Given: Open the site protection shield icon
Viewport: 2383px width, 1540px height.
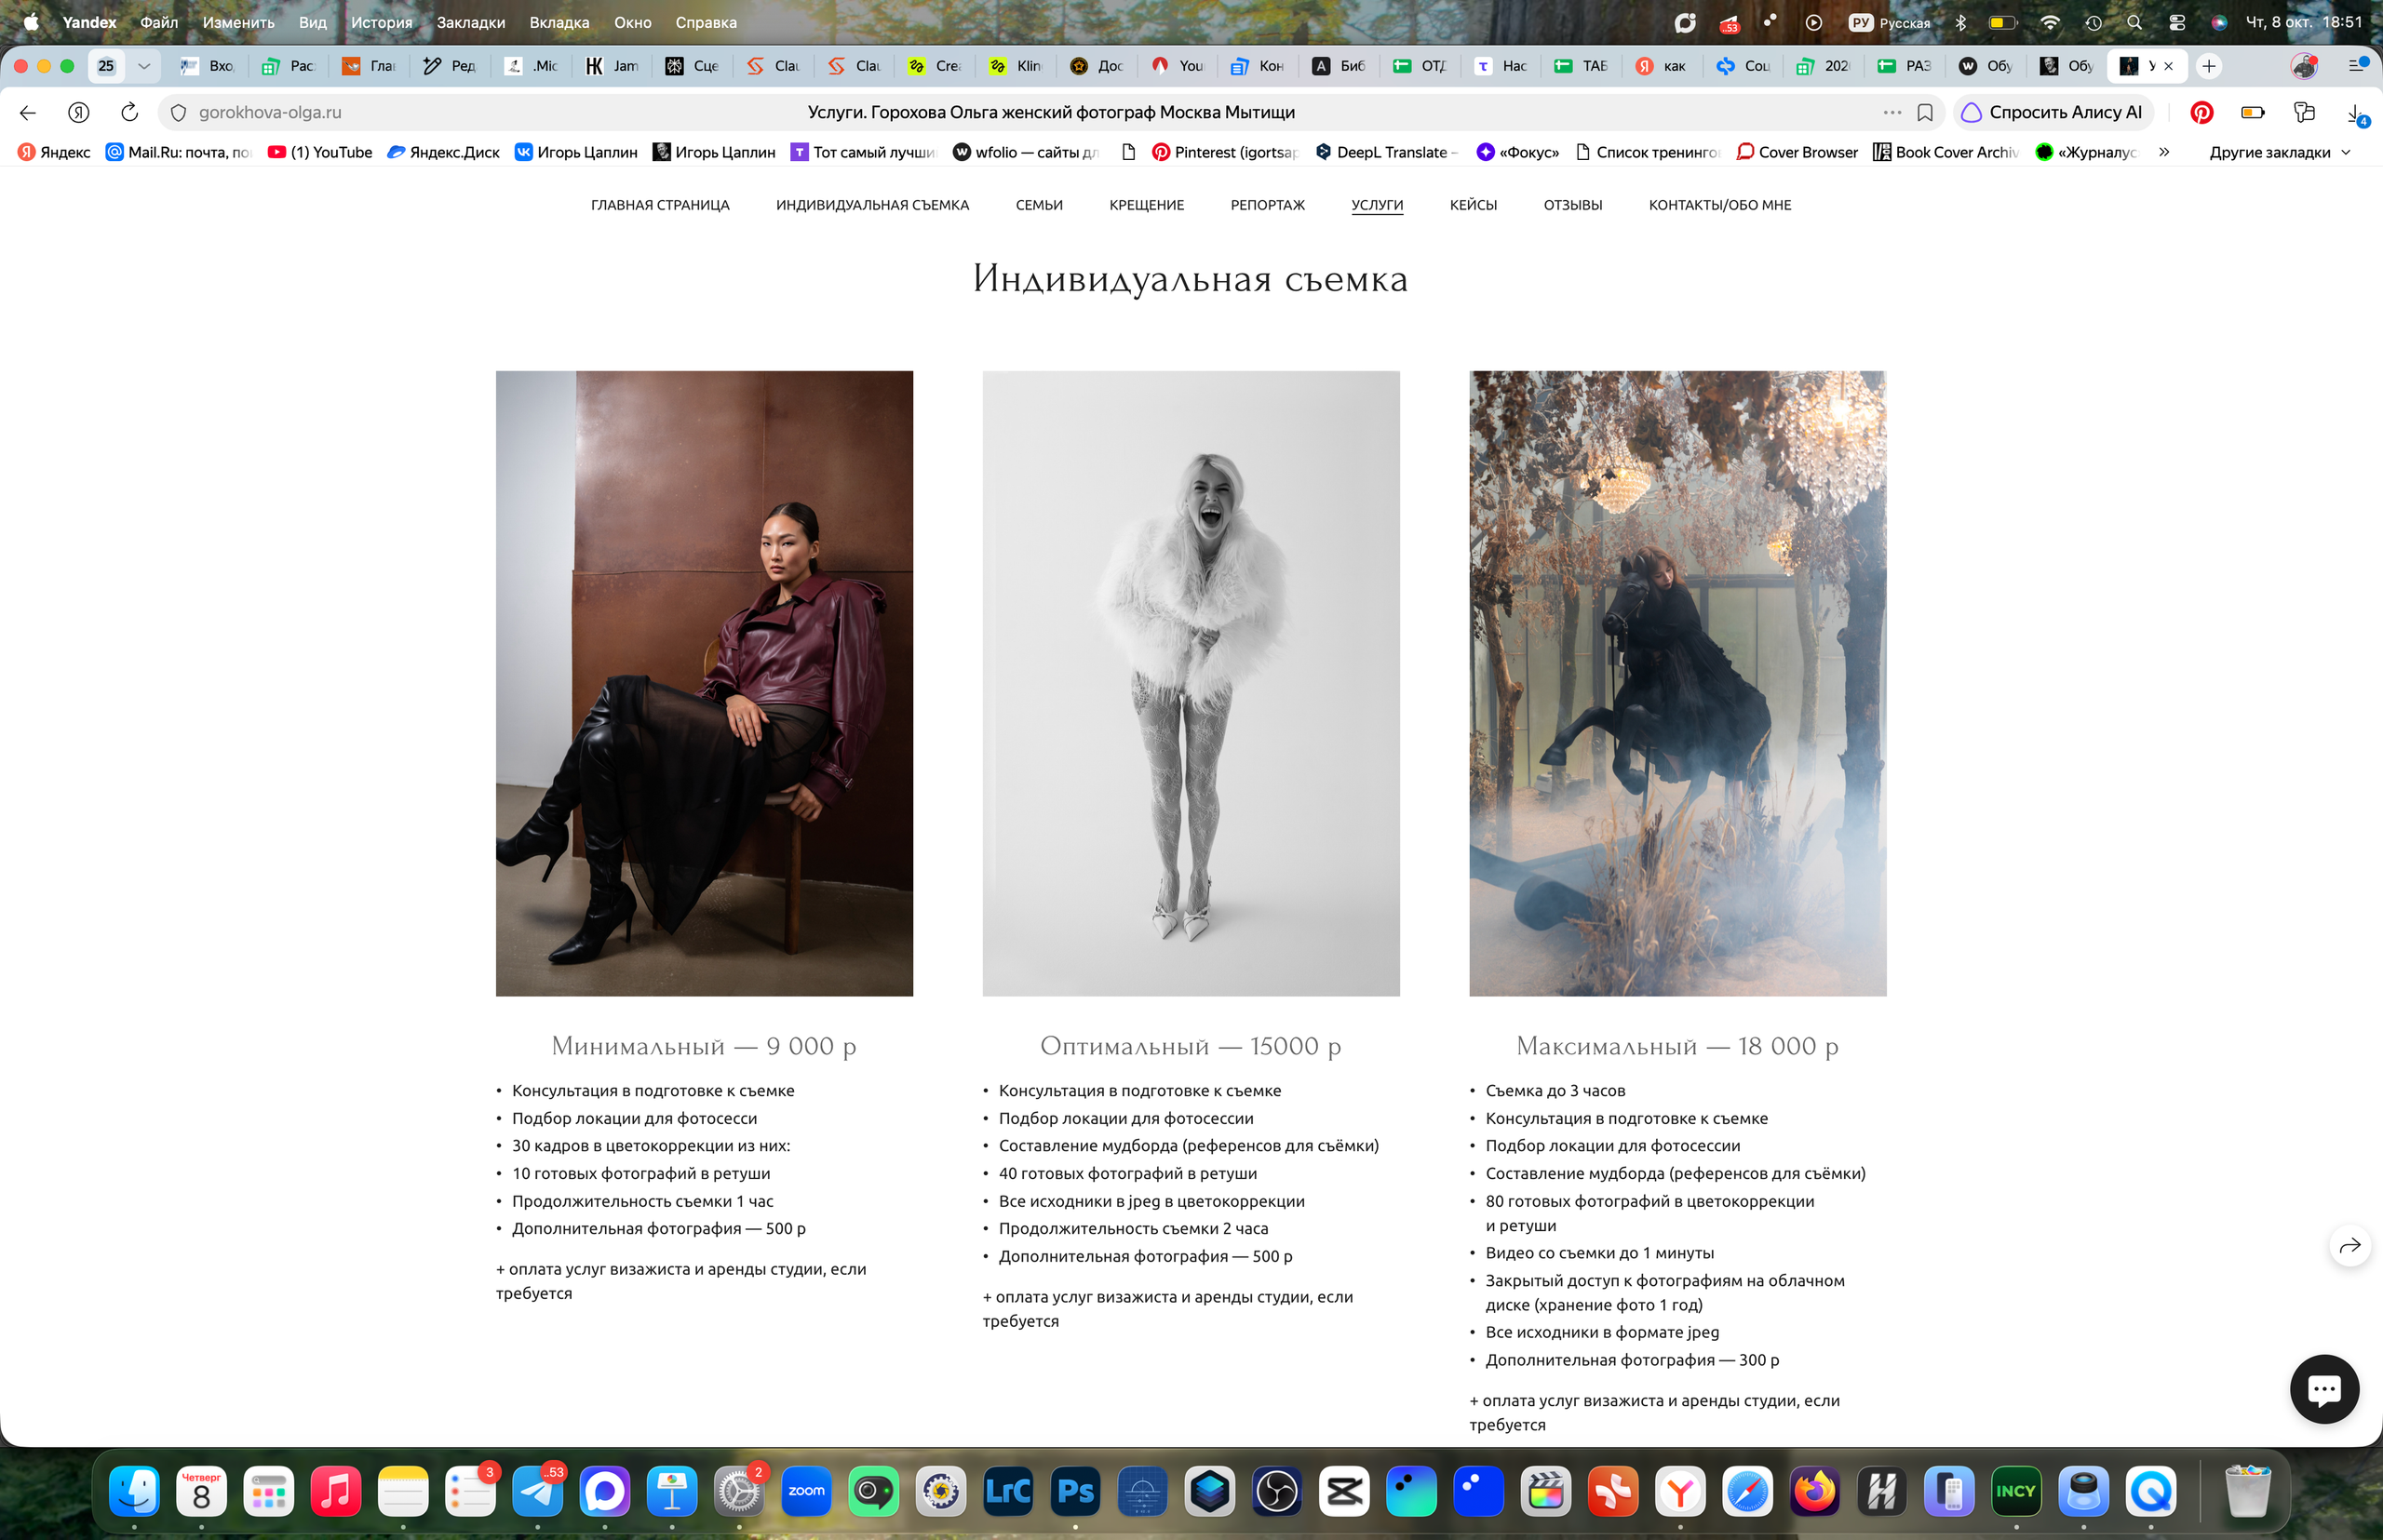Looking at the screenshot, I should click(x=178, y=112).
